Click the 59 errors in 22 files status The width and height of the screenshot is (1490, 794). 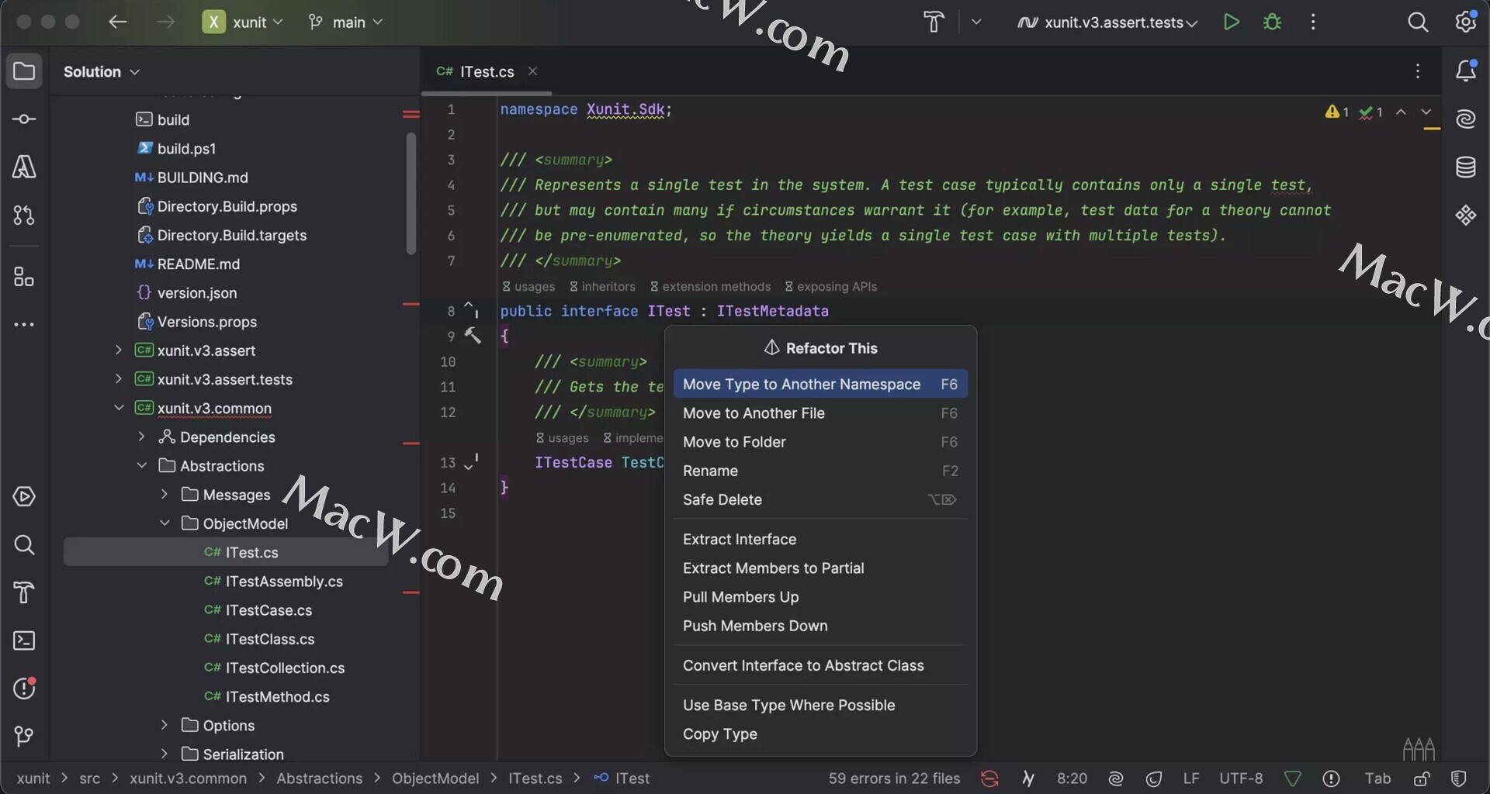894,778
